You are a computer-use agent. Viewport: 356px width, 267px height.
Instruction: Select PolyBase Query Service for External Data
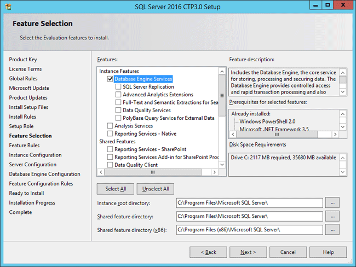pyautogui.click(x=118, y=118)
